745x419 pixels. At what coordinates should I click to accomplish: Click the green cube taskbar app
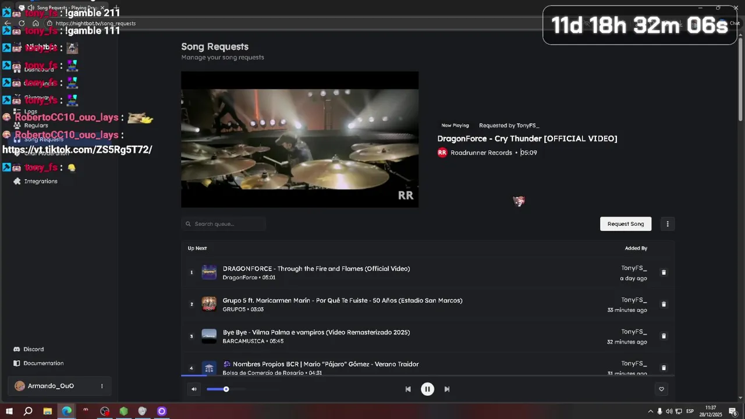(124, 411)
